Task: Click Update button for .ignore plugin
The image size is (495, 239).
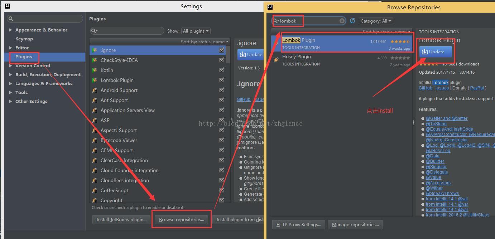Action: pyautogui.click(x=250, y=55)
